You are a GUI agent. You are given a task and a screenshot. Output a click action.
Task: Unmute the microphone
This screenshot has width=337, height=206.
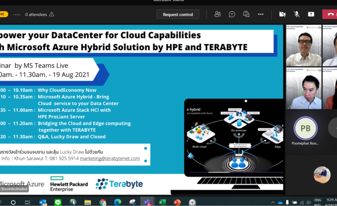click(297, 14)
